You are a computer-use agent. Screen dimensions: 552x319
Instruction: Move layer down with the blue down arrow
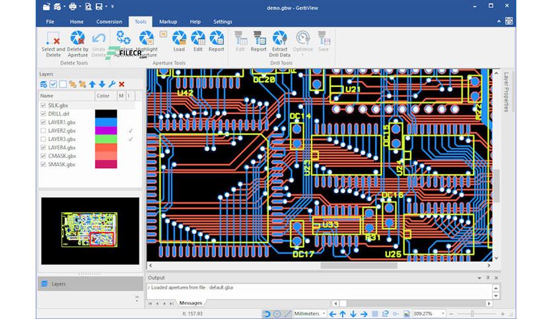point(102,84)
